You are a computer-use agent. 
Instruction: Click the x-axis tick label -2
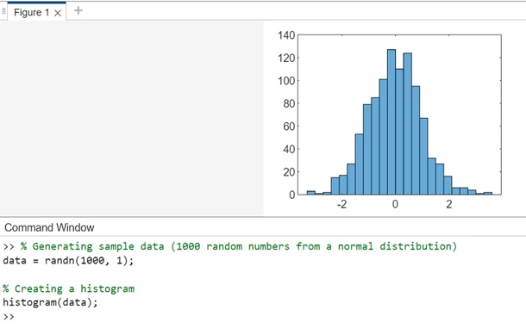click(x=341, y=204)
